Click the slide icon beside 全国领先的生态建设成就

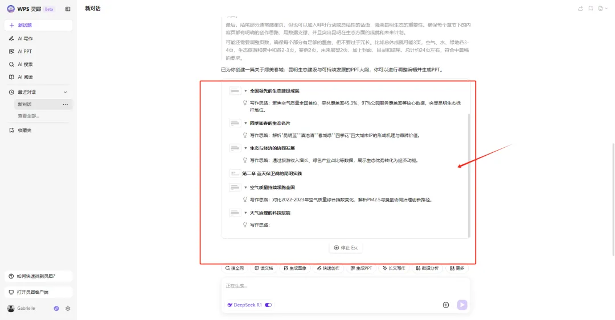tap(235, 91)
